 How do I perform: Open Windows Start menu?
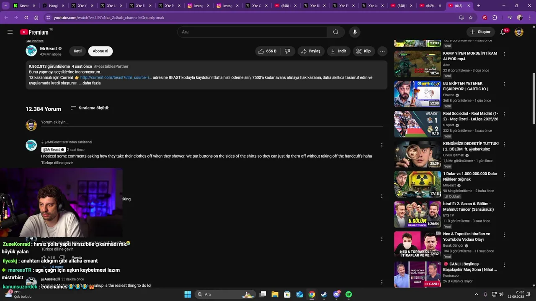coord(188,294)
